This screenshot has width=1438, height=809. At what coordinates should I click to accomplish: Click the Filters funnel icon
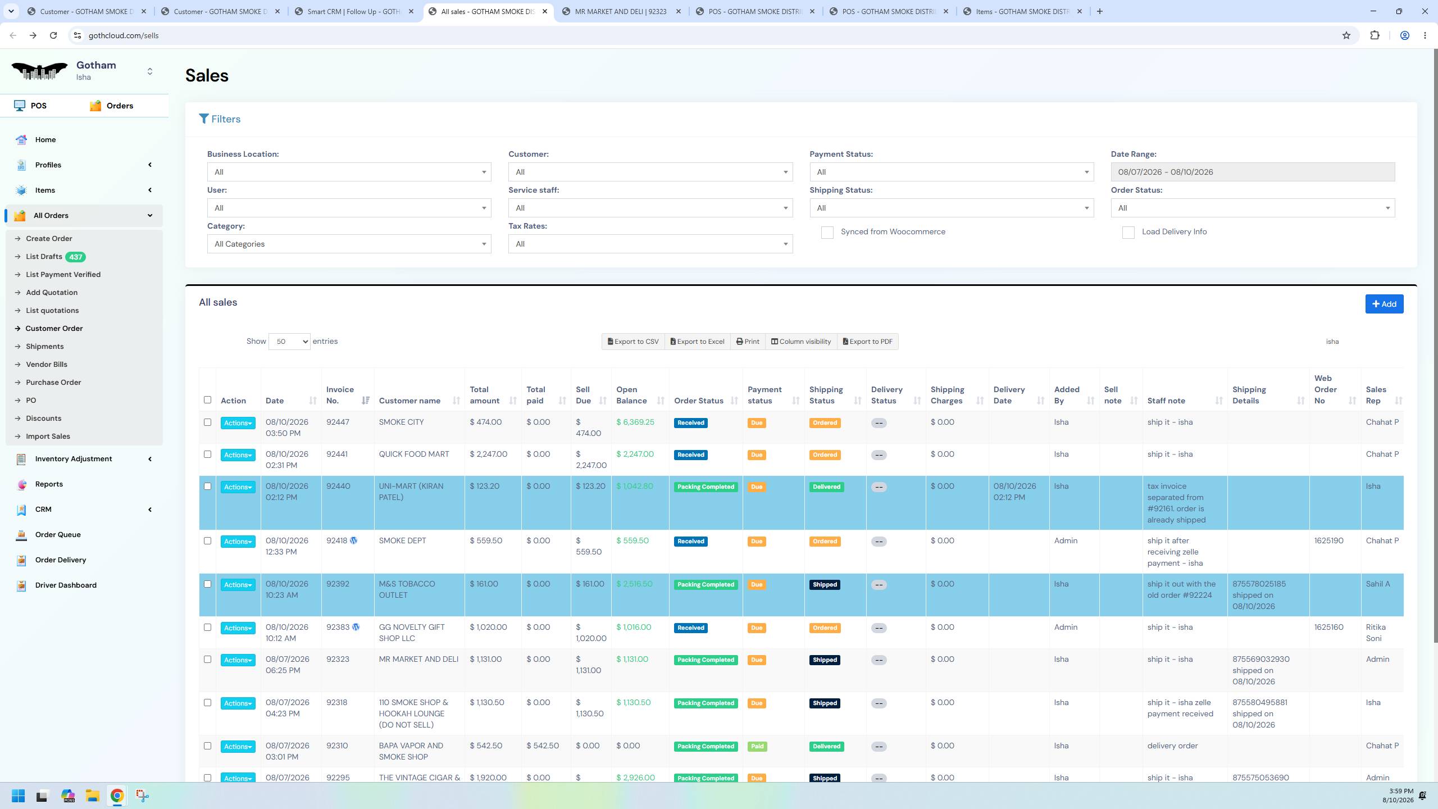point(204,119)
